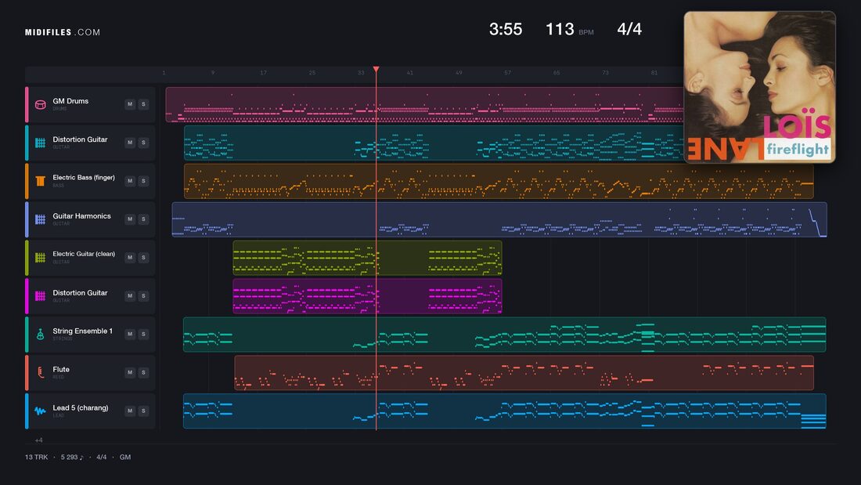
Task: Click bar 41 on the timeline ruler
Action: [409, 73]
